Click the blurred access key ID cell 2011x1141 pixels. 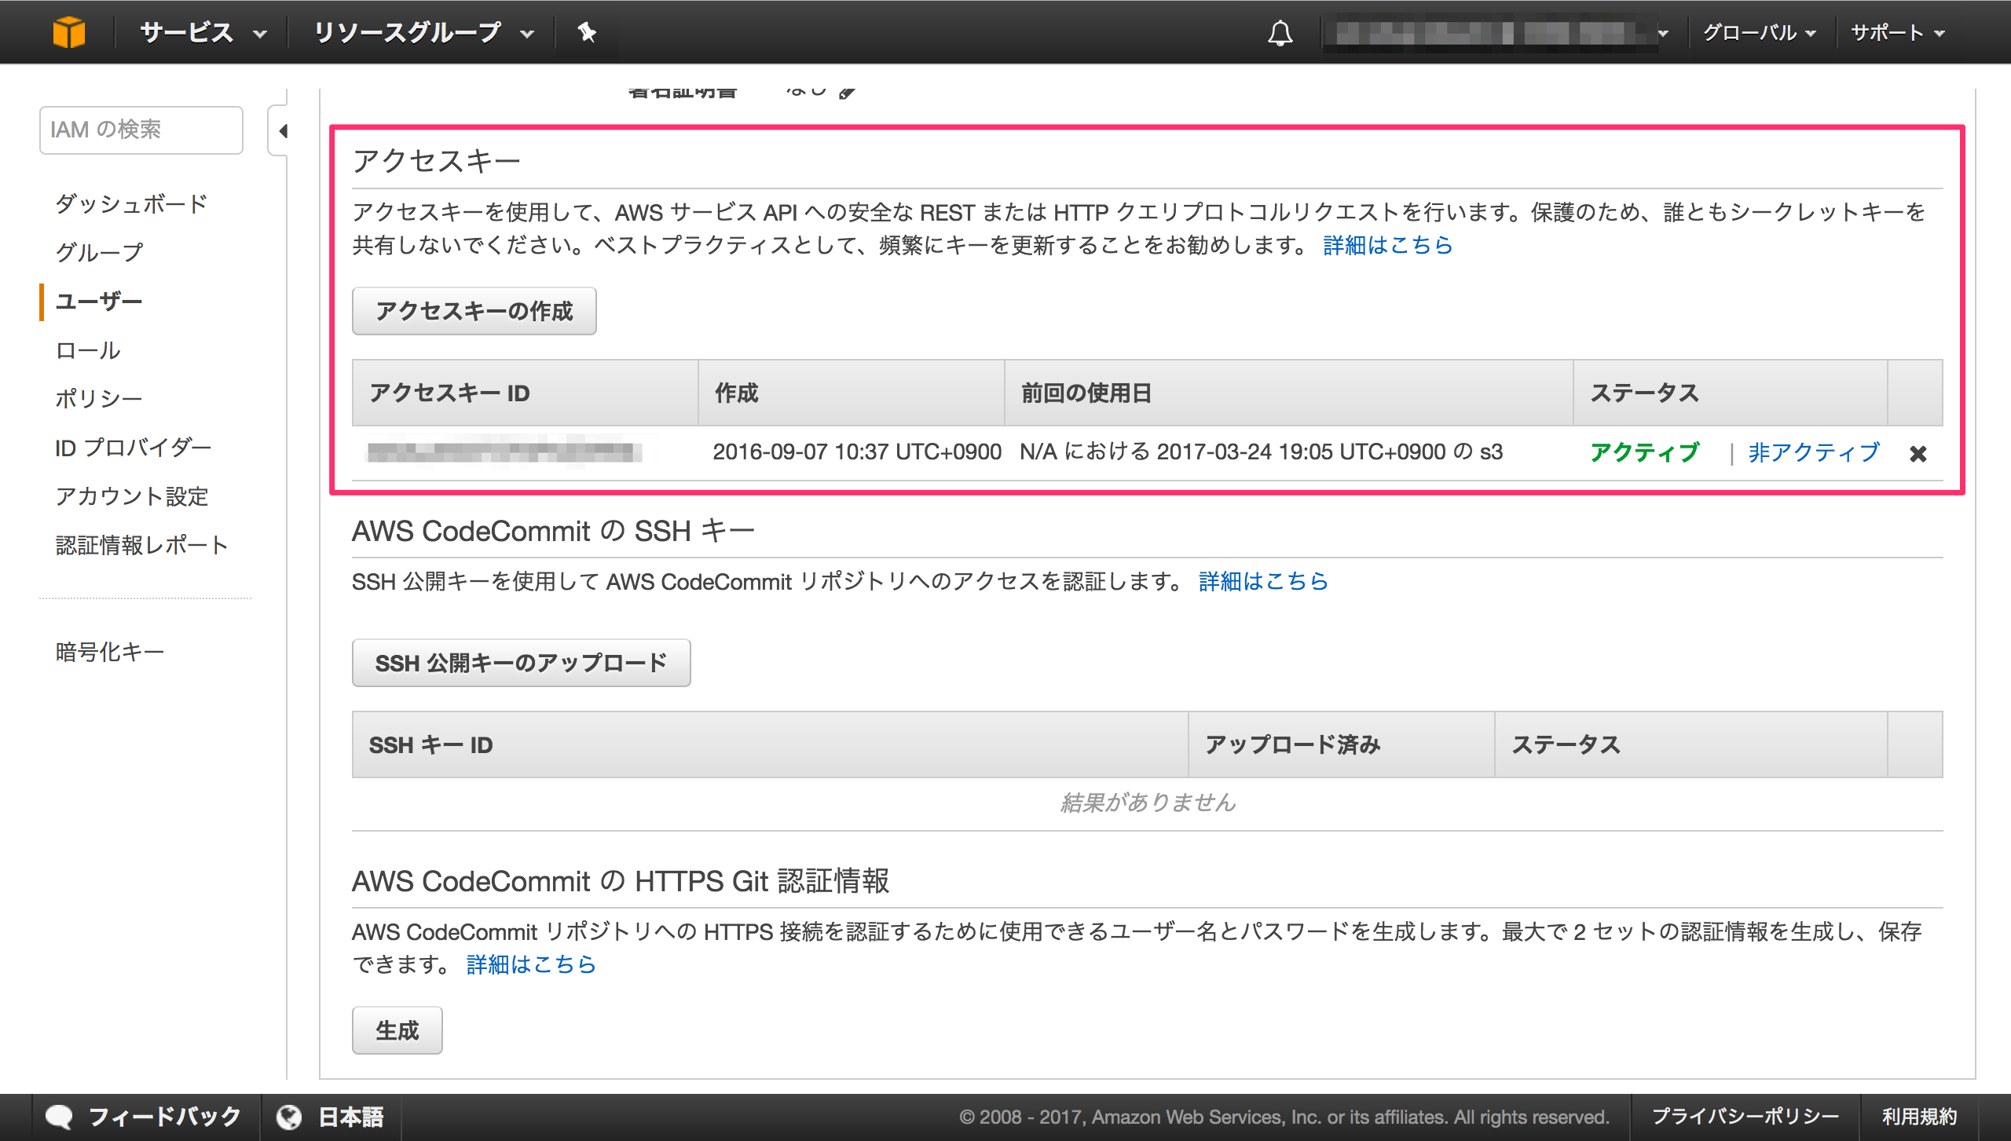coord(504,452)
